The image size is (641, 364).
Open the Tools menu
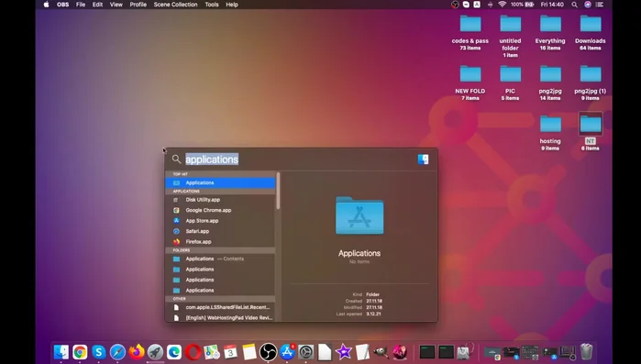(x=212, y=5)
